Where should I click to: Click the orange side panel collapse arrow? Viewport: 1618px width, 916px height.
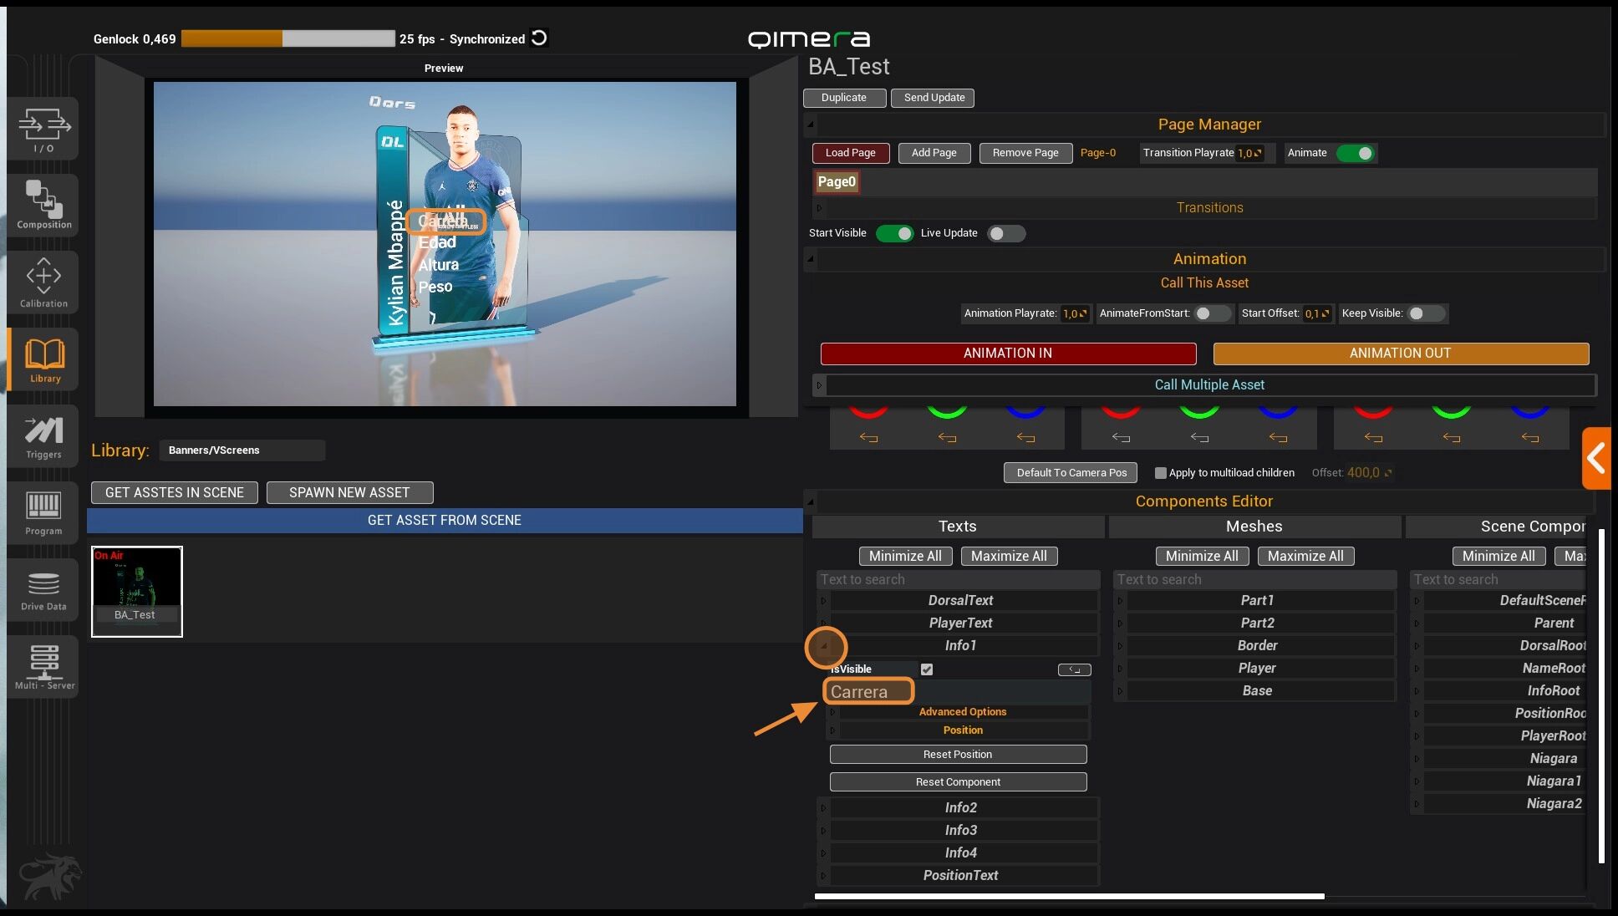[1596, 458]
